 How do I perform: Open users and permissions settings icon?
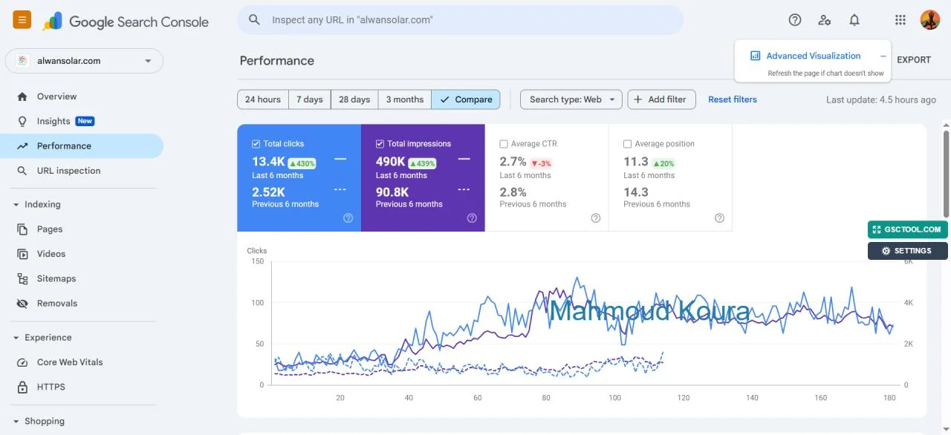tap(825, 20)
